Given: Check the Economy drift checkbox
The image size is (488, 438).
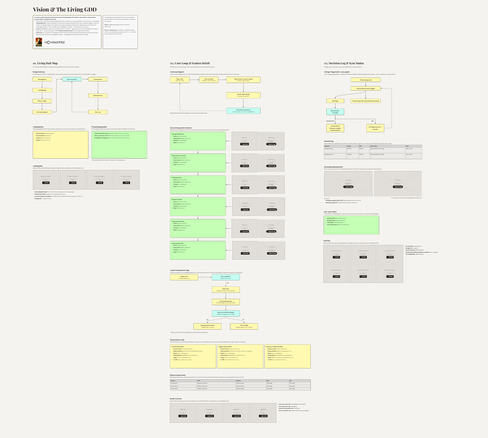Looking at the screenshot, I should pyautogui.click(x=326, y=221).
